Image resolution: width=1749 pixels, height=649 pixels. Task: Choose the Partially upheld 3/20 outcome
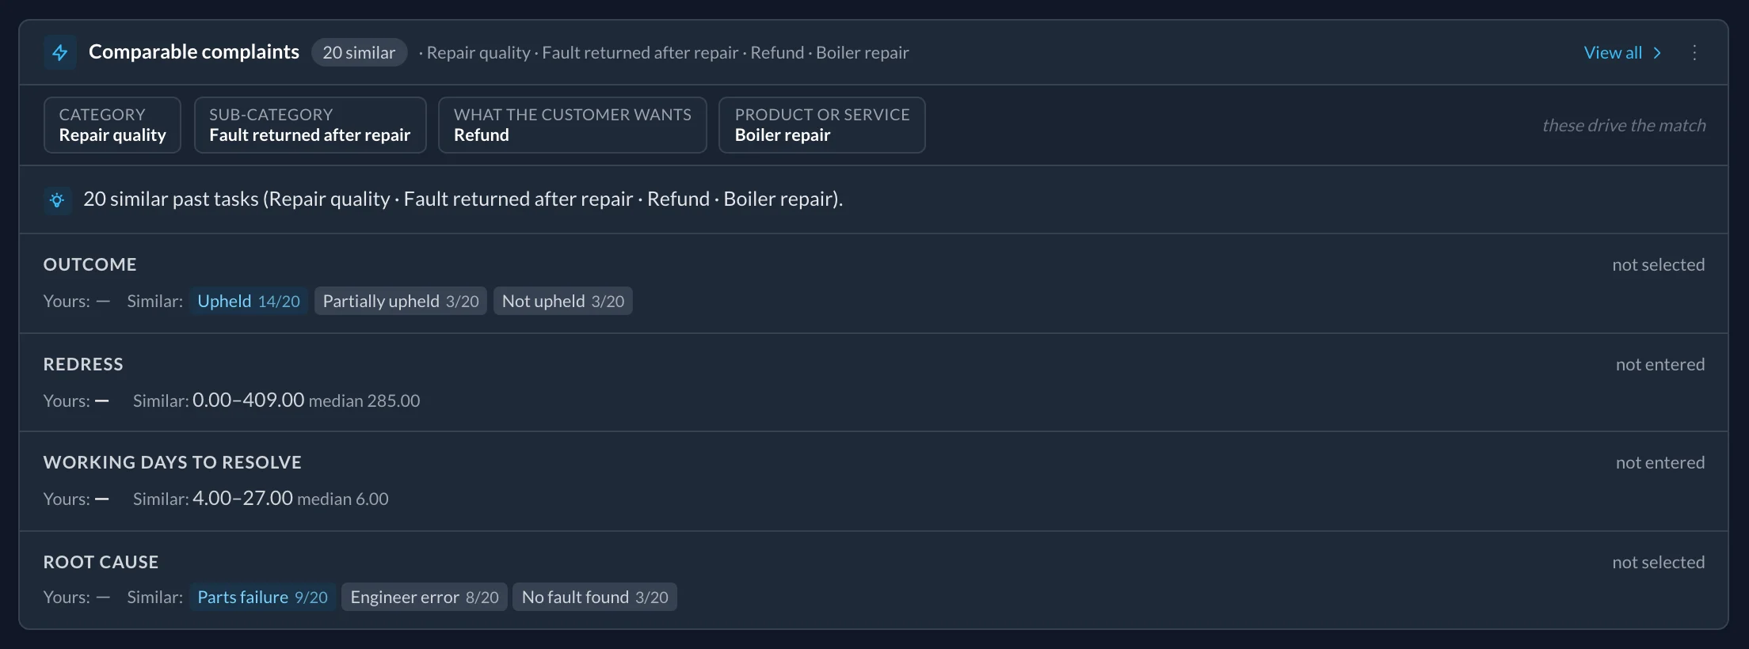pyautogui.click(x=401, y=301)
